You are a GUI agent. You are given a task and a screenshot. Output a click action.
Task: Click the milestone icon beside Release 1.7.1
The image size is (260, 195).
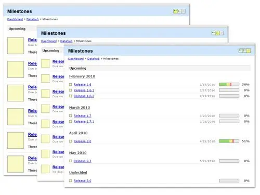(70, 122)
